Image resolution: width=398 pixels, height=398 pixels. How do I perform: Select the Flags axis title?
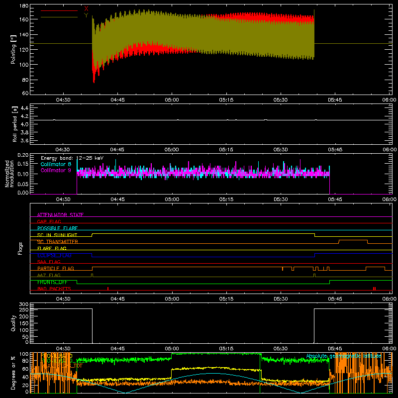point(20,248)
